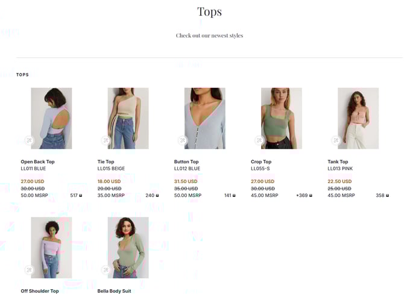
Task: Click the TOPS category heading
Action: click(22, 75)
